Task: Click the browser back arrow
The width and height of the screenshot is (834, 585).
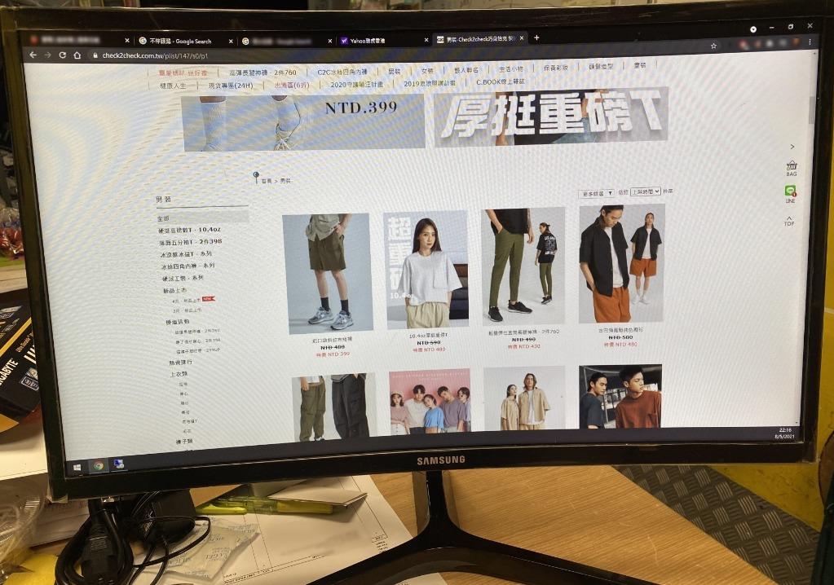Action: click(33, 55)
